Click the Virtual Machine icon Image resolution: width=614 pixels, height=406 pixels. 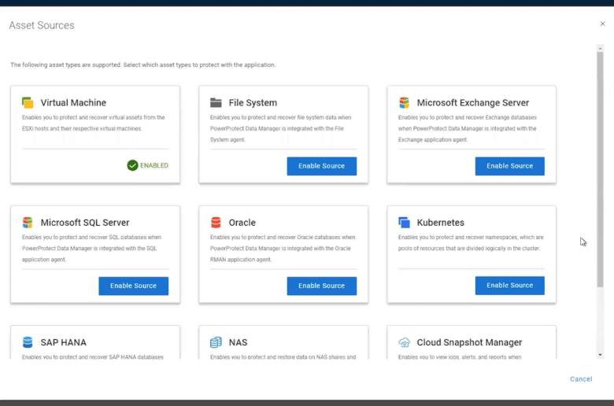(28, 102)
